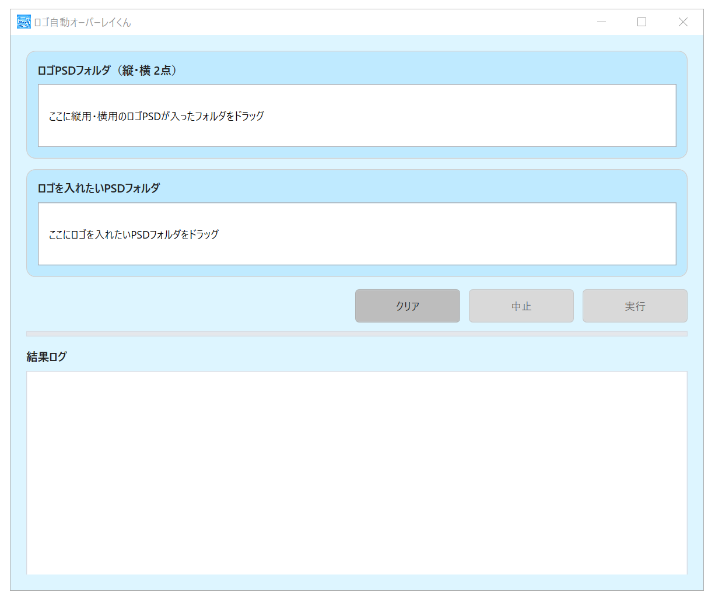Minimize the window
The height and width of the screenshot is (599, 715).
click(x=602, y=22)
